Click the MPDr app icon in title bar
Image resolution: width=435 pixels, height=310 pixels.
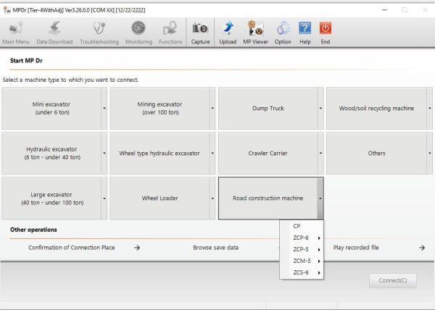[7, 10]
